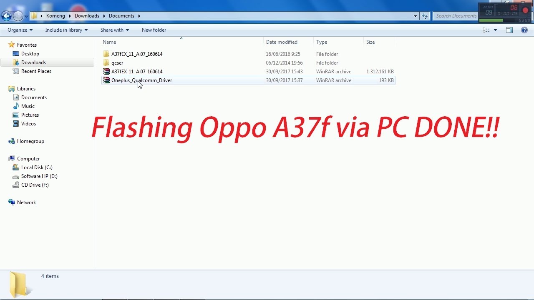Screen dimensions: 534x300
Task: Select Oneplus_Qualcomm_Driver archive icon
Action: (106, 80)
